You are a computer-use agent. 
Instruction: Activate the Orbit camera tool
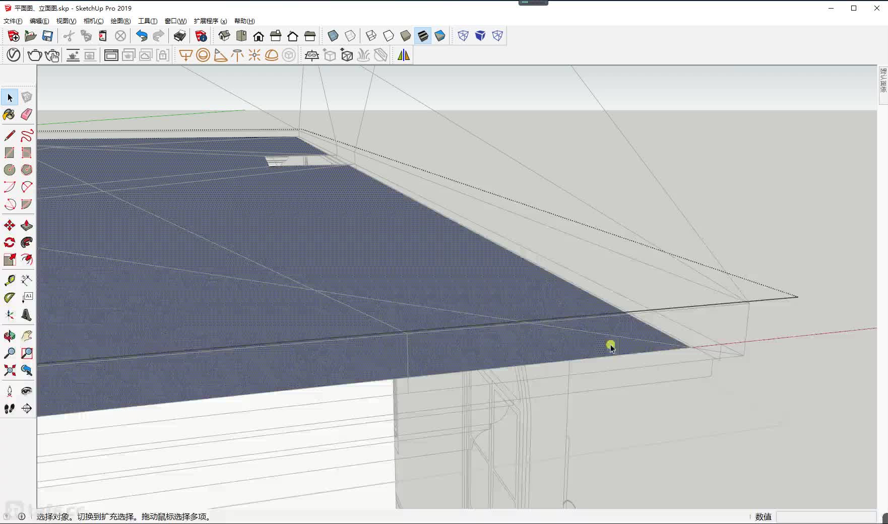tap(9, 336)
